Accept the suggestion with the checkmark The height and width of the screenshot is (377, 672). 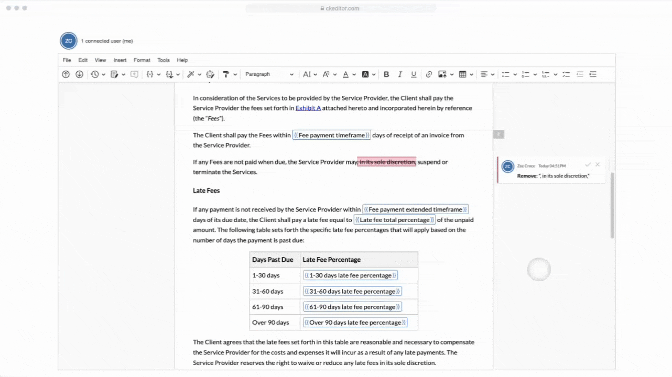(x=588, y=165)
